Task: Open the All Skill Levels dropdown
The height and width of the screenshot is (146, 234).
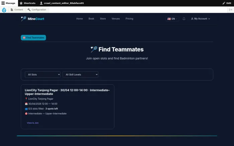Action: point(81,75)
